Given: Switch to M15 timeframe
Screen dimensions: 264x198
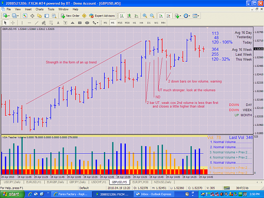Looking at the screenshot, I should coord(120,23).
